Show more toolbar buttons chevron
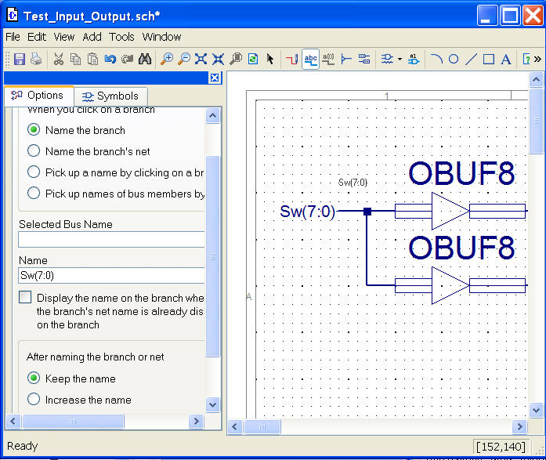Screen dimensions: 546x460 click(x=537, y=60)
